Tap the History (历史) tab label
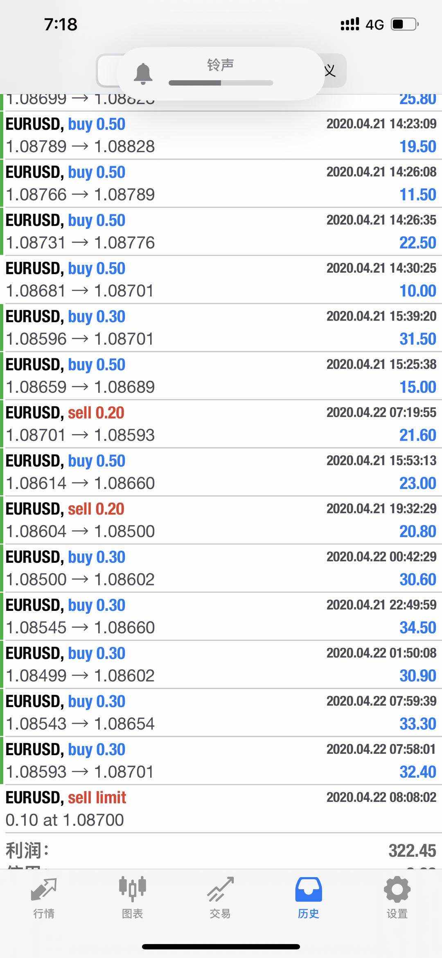The height and width of the screenshot is (958, 442). pos(308,914)
